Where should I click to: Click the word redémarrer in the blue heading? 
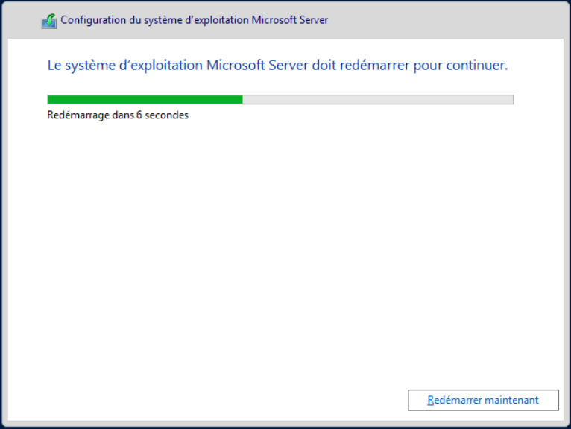[x=385, y=66]
